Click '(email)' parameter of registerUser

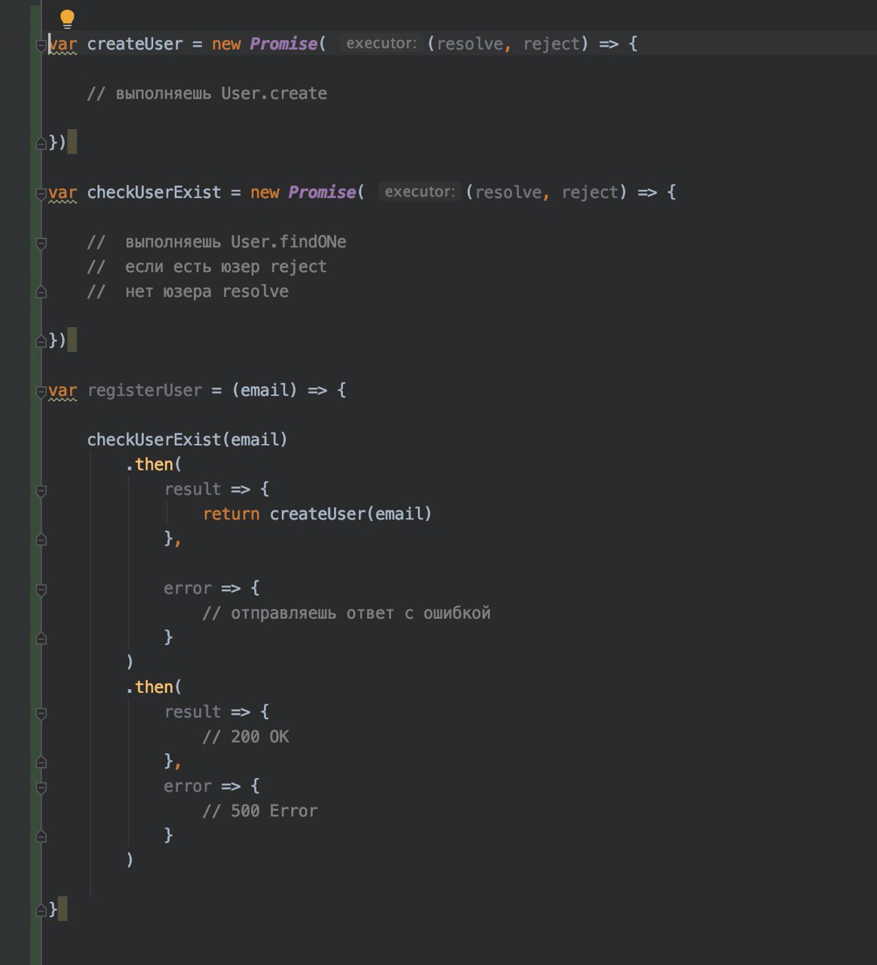(265, 391)
